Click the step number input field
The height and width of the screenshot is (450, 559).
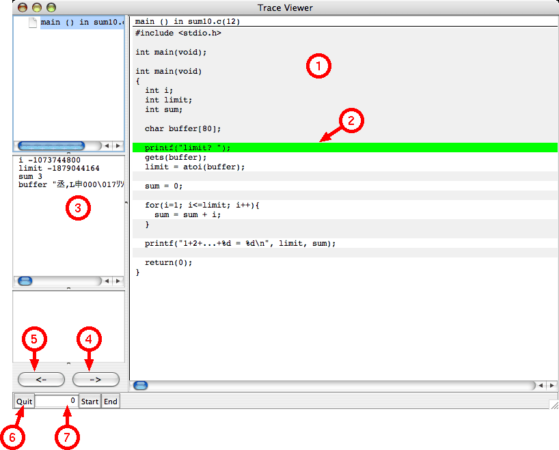(56, 402)
